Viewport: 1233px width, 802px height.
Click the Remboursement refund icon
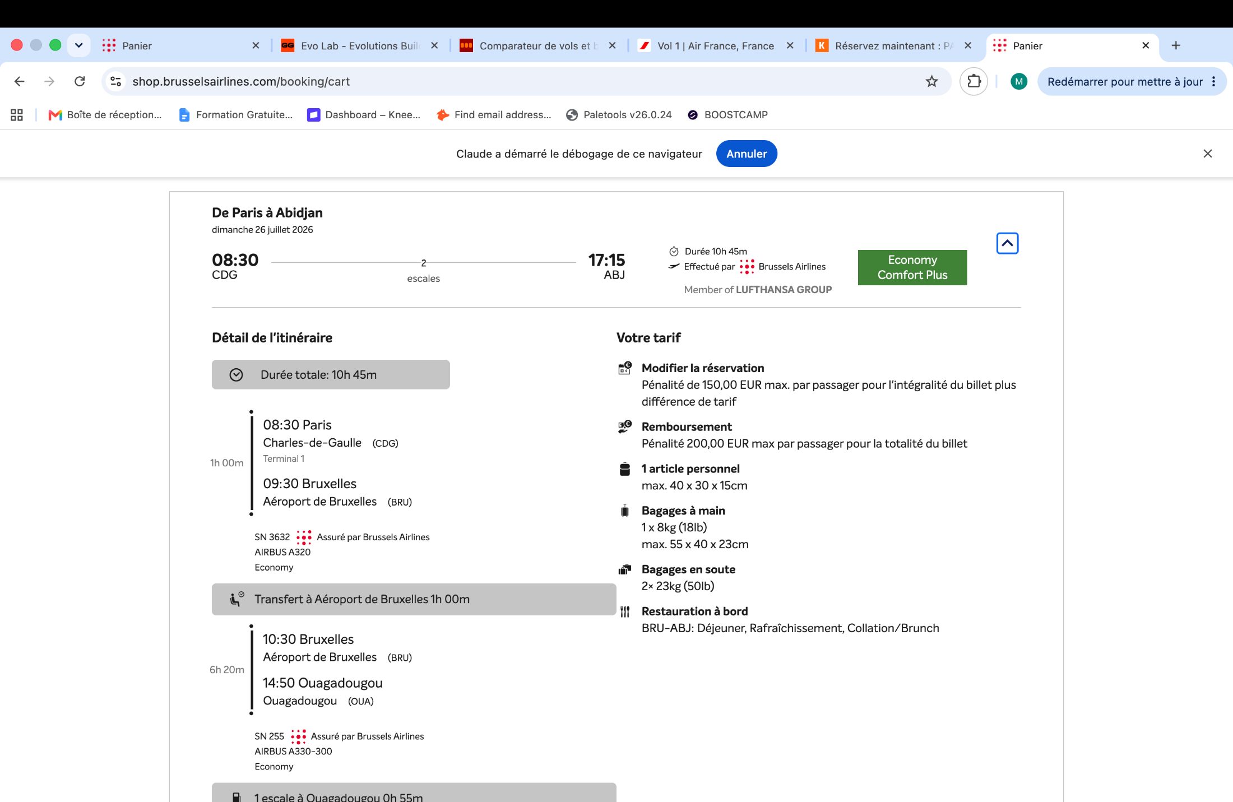point(624,427)
